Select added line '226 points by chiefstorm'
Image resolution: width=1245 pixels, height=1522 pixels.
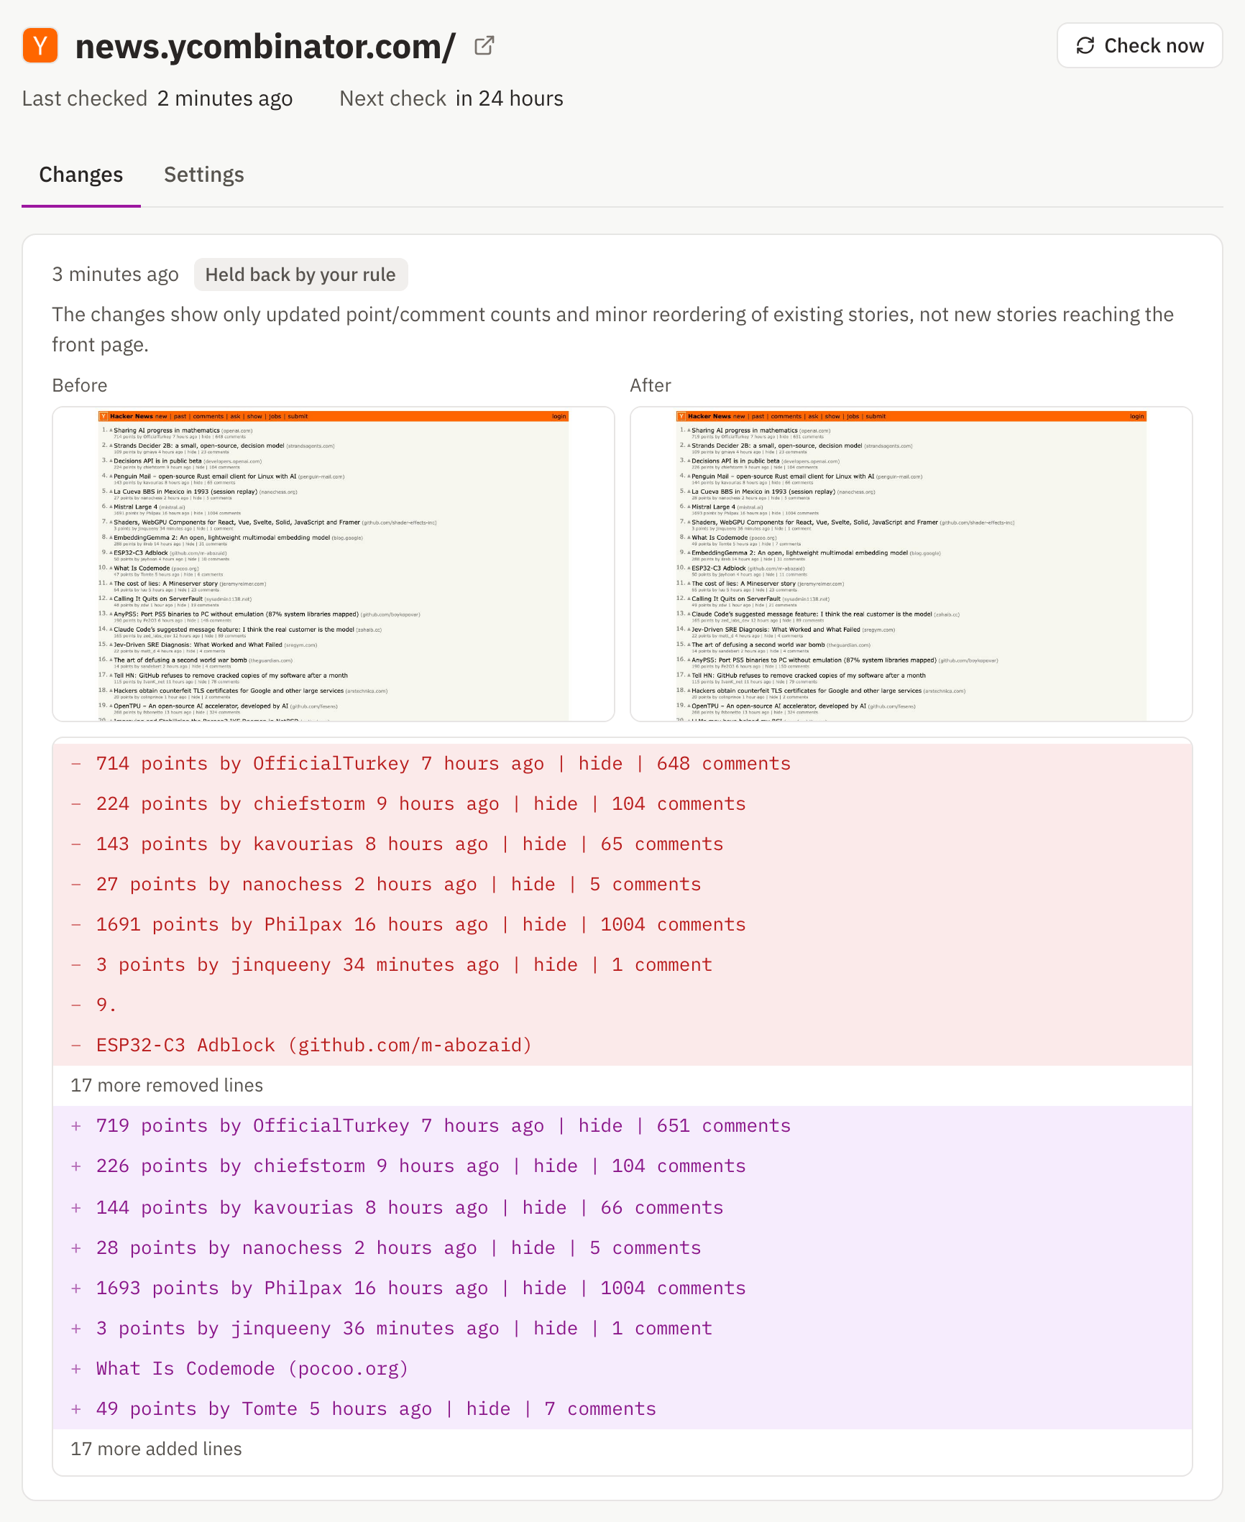[622, 1166]
